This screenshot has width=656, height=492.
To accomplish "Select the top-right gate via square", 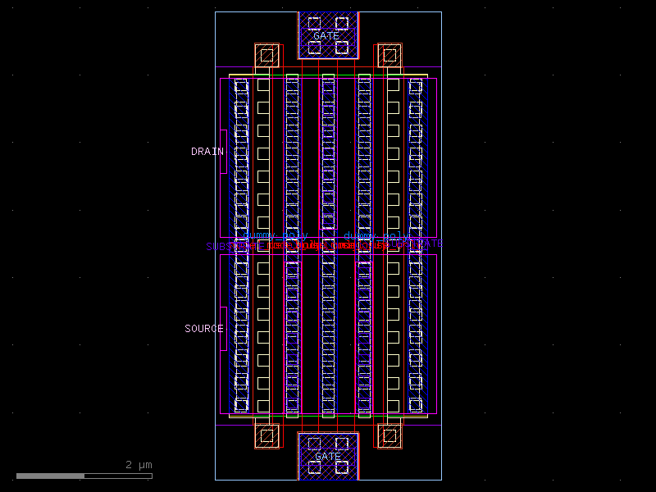I will click(388, 56).
